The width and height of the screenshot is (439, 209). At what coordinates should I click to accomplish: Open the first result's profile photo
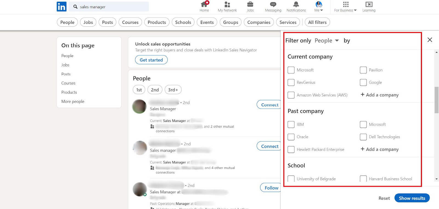(x=139, y=106)
